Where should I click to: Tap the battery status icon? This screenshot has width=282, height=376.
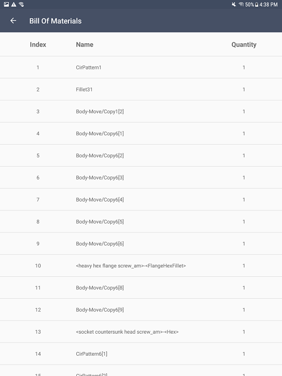(256, 5)
